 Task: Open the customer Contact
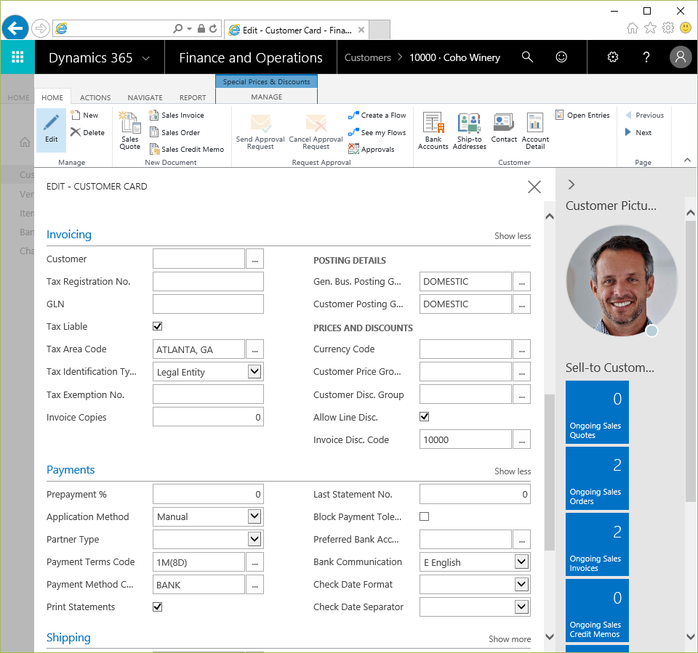pos(504,128)
